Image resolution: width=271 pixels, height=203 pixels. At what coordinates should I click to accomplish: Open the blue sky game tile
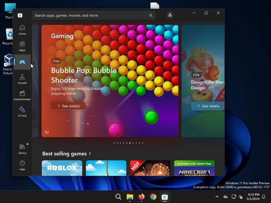point(106,168)
